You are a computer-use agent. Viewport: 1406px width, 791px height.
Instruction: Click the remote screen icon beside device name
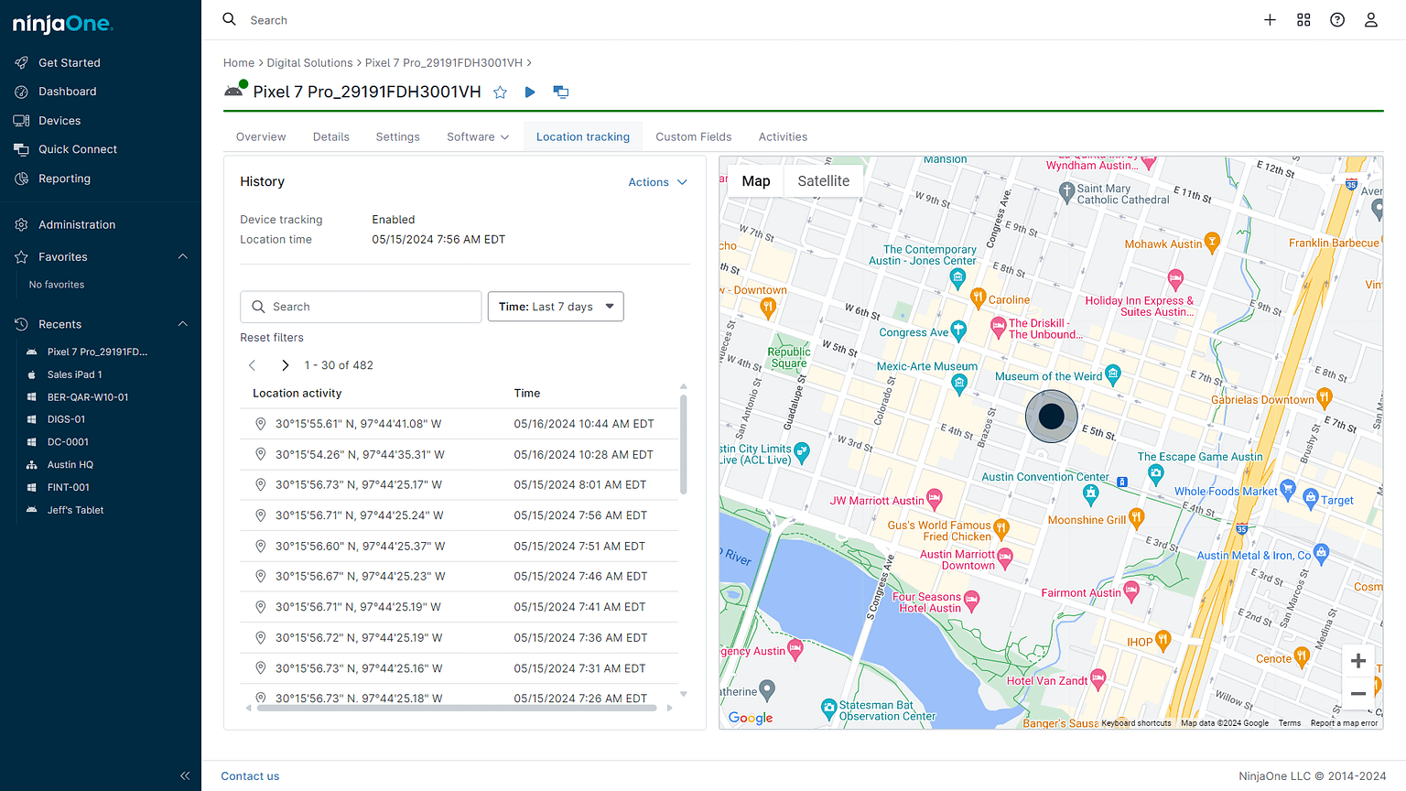(561, 92)
